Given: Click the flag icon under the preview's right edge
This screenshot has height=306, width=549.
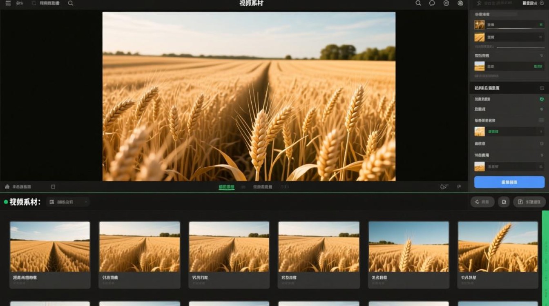Looking at the screenshot, I should coord(459,186).
